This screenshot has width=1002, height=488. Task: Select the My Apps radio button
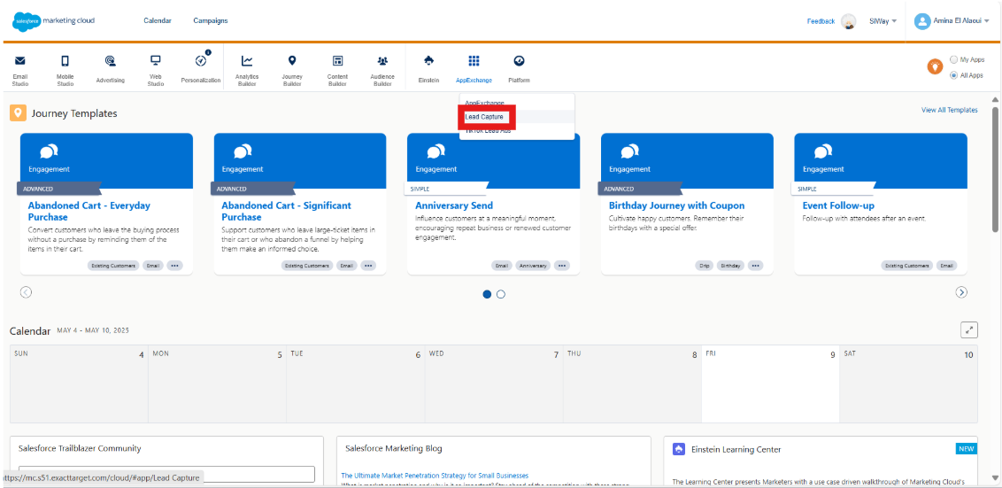point(954,59)
